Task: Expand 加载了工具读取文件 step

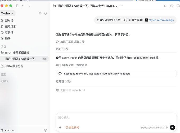Action: pyautogui.click(x=70, y=42)
